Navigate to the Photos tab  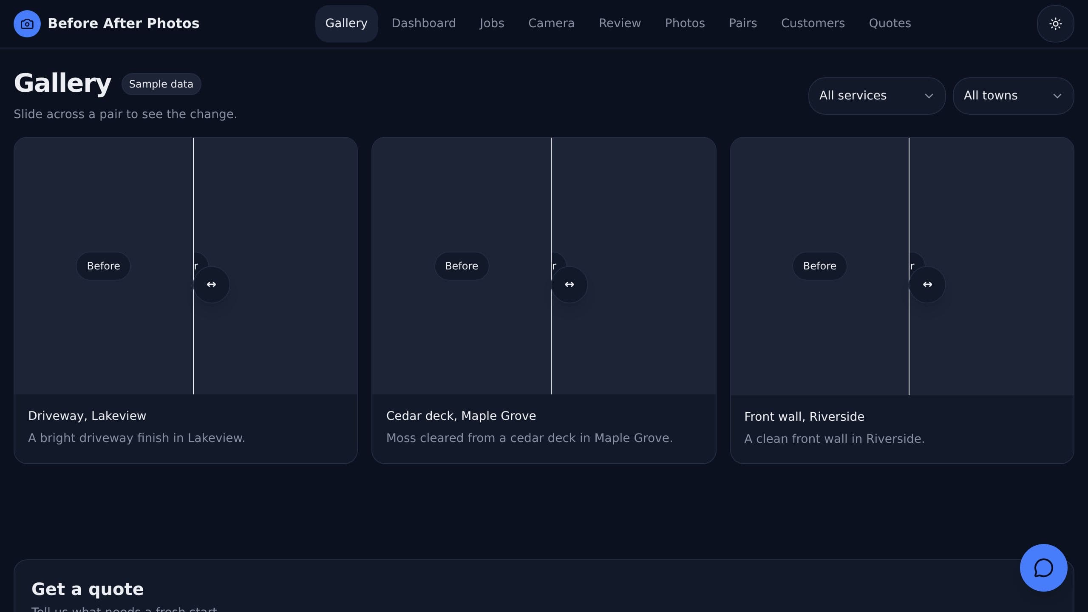[x=685, y=23]
